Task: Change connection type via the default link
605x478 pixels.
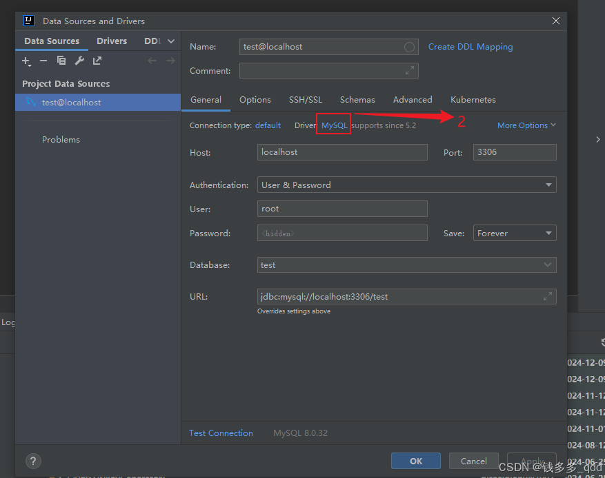Action: point(268,125)
